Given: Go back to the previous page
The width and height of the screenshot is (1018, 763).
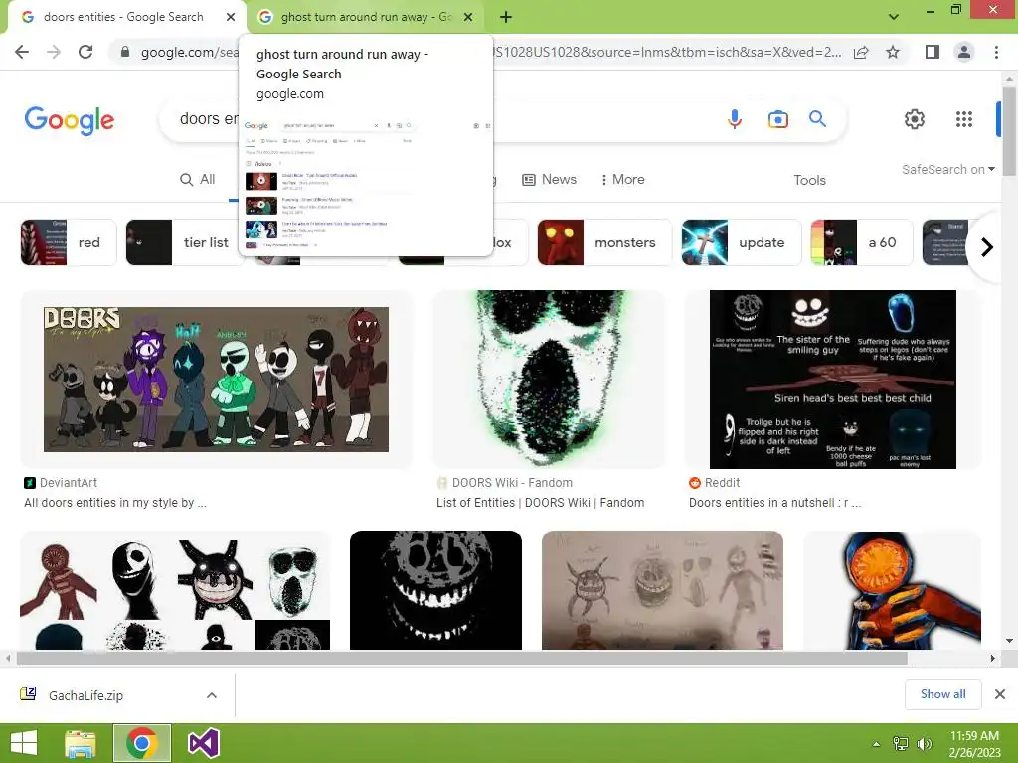Looking at the screenshot, I should coord(22,52).
